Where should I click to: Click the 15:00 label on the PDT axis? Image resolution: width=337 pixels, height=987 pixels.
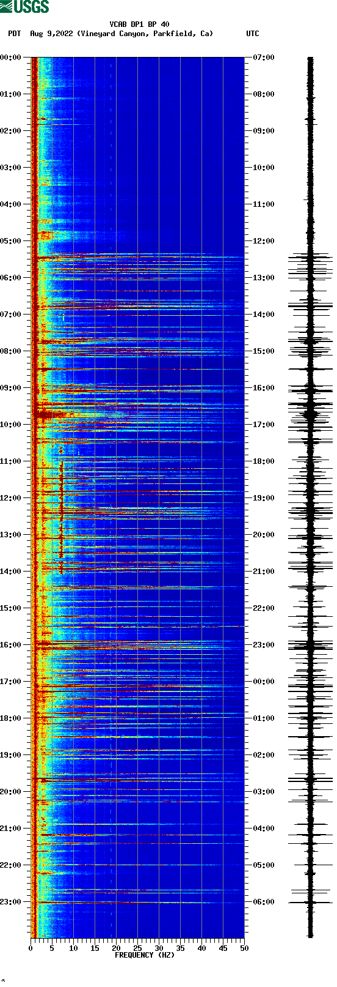[11, 608]
